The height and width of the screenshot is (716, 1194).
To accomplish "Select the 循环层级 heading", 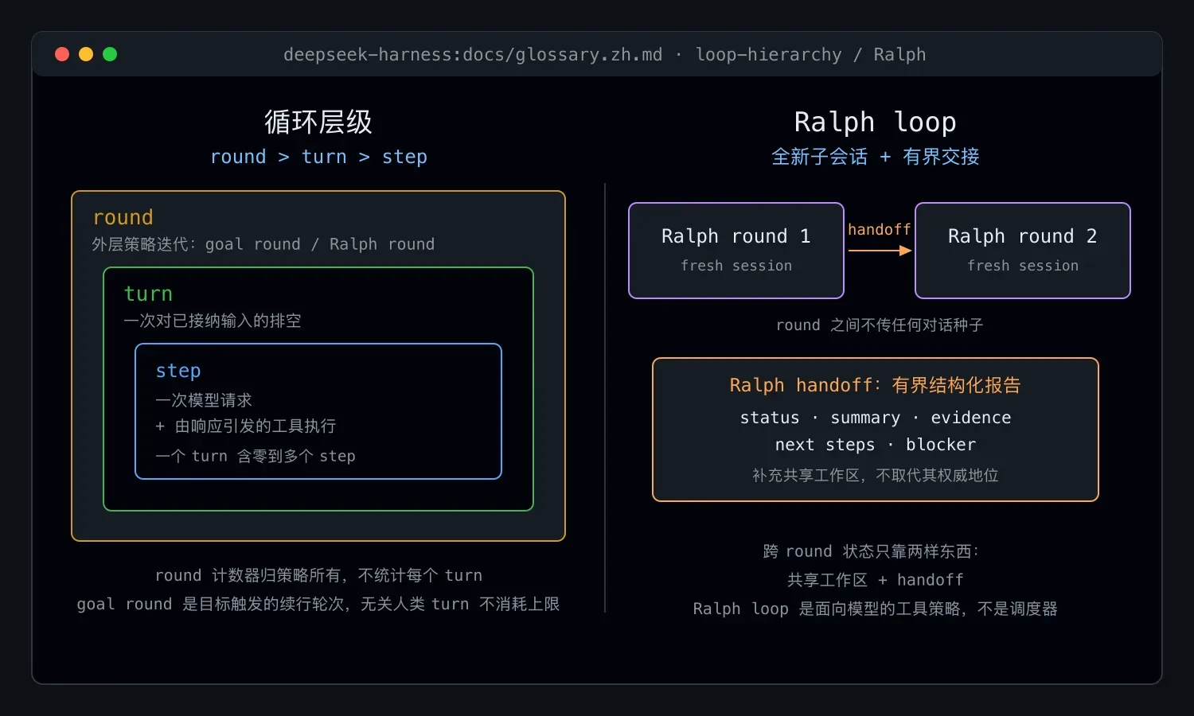I will pos(318,122).
